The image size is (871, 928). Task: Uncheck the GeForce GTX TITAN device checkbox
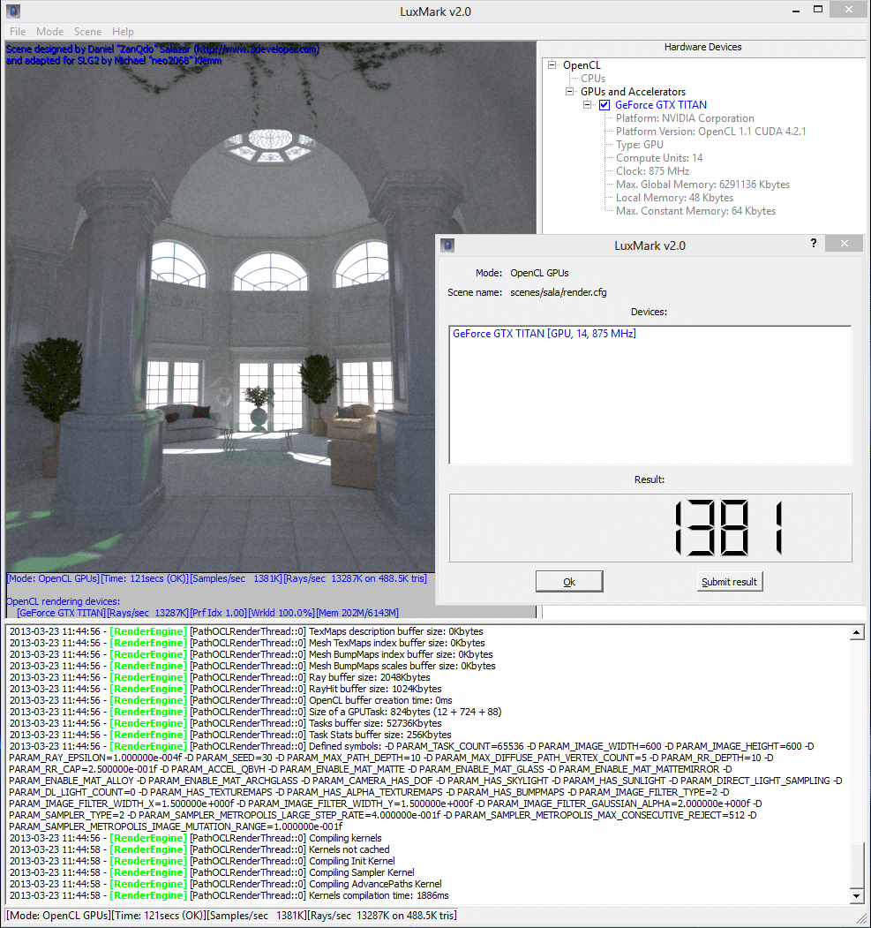(x=604, y=105)
